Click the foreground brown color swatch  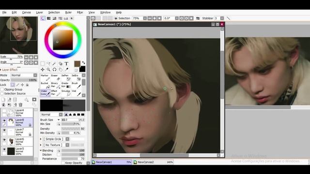77,64
